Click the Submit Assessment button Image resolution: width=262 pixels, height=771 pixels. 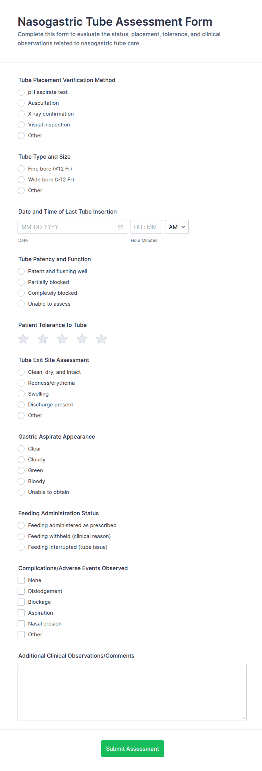click(132, 748)
